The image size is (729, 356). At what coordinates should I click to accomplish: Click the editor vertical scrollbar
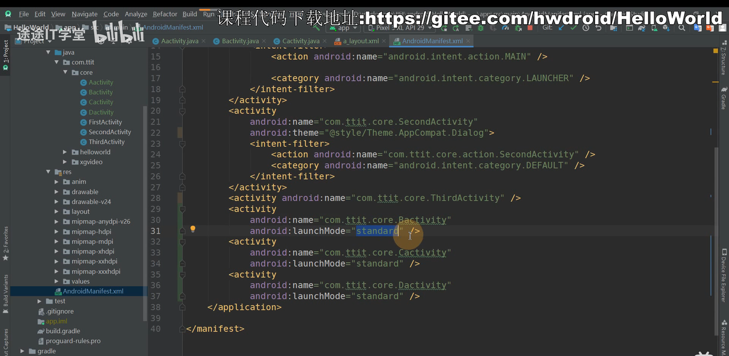716,242
